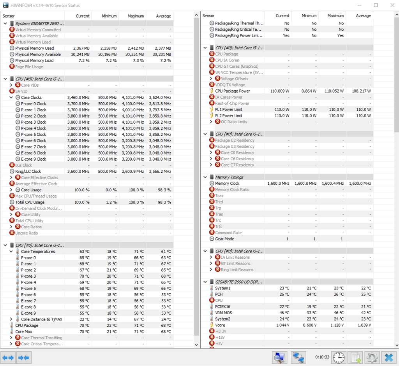Click lightning icon next to PL1 Power Limit

point(212,109)
